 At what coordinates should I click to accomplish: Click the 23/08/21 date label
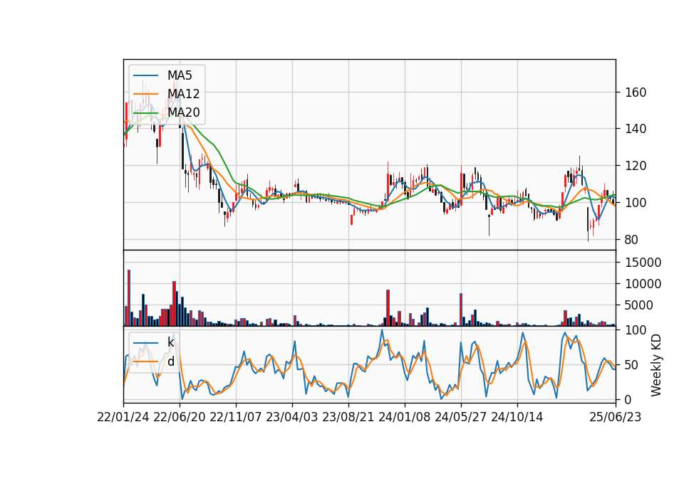[x=348, y=417]
